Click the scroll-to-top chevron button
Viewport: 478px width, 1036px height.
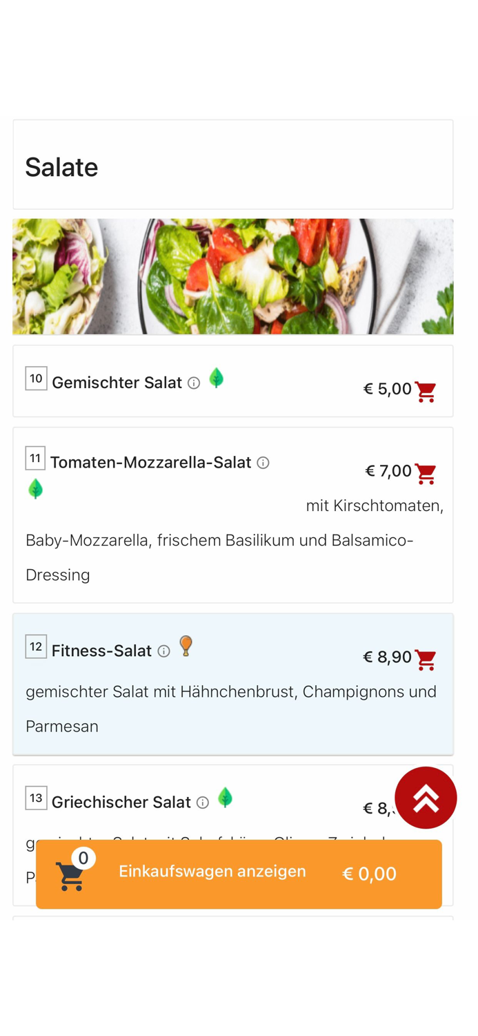426,797
